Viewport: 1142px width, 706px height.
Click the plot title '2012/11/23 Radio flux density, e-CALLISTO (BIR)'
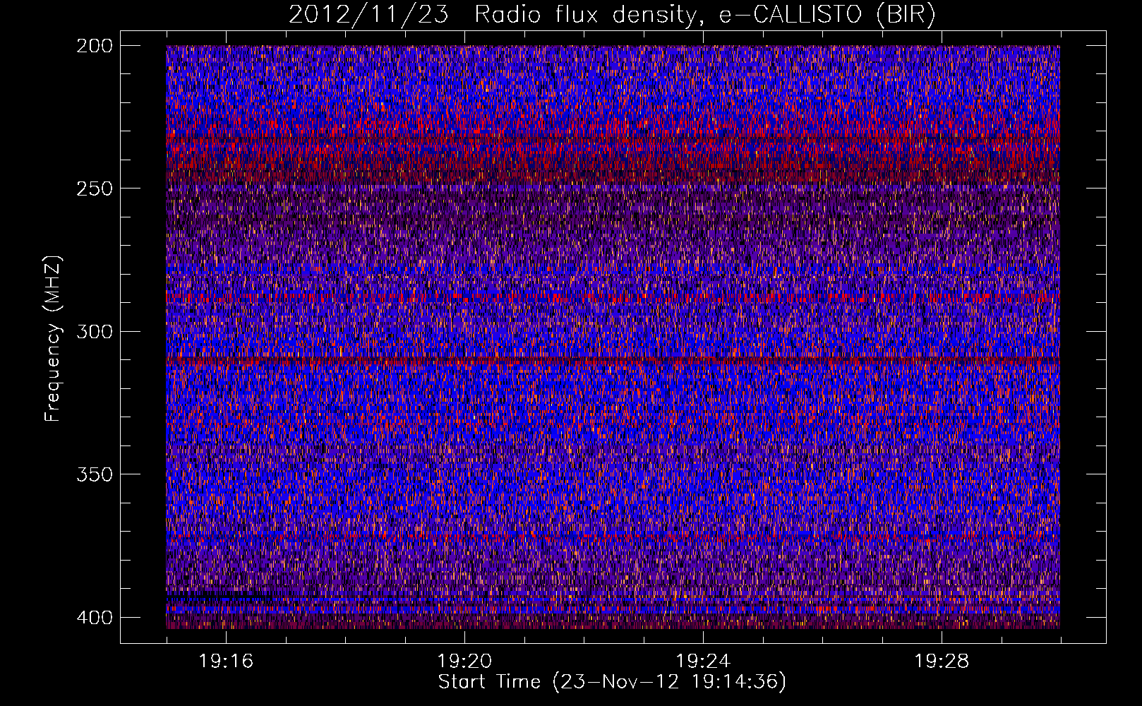point(612,15)
